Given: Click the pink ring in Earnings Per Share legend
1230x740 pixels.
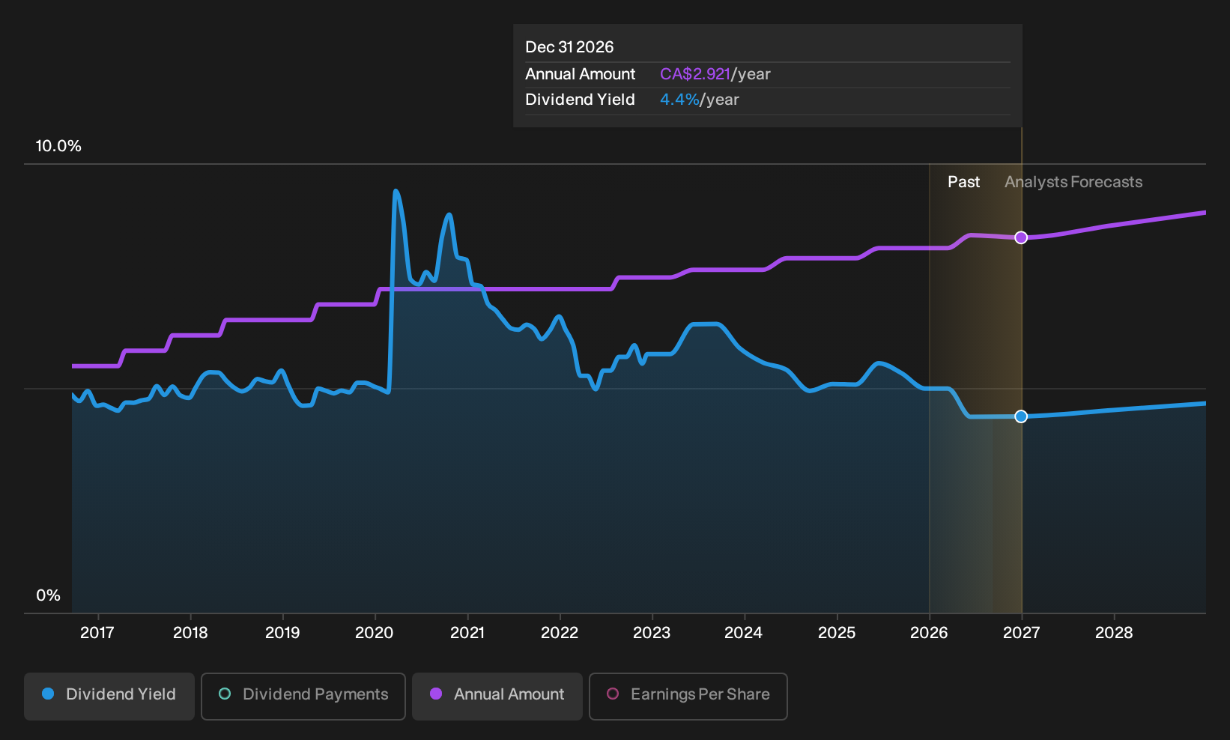Looking at the screenshot, I should tap(613, 694).
